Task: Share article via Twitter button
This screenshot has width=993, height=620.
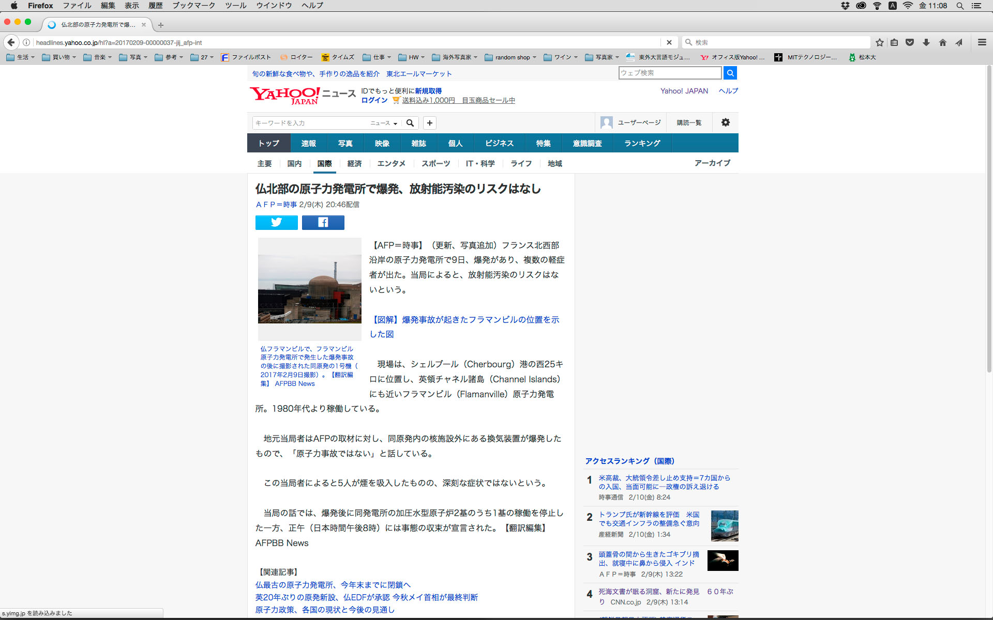Action: coord(276,223)
